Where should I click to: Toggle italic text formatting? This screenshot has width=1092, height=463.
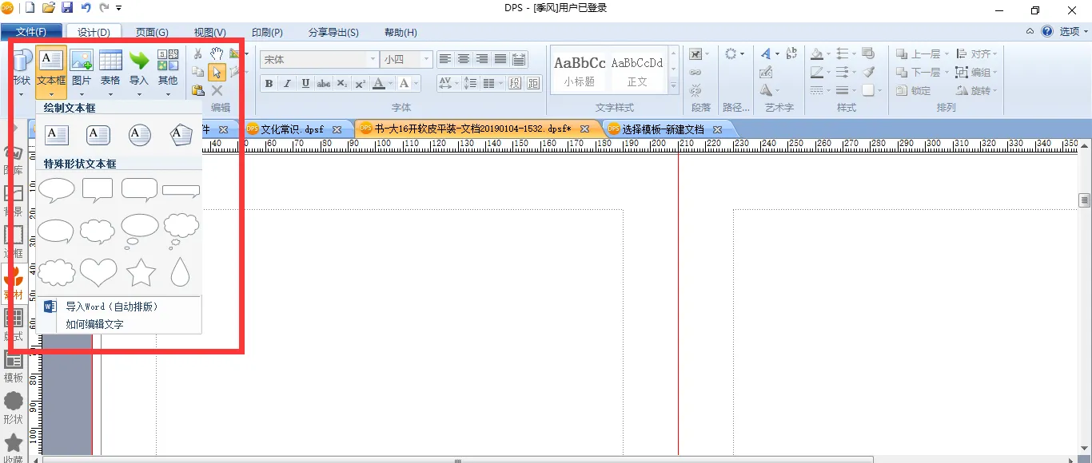(x=288, y=84)
